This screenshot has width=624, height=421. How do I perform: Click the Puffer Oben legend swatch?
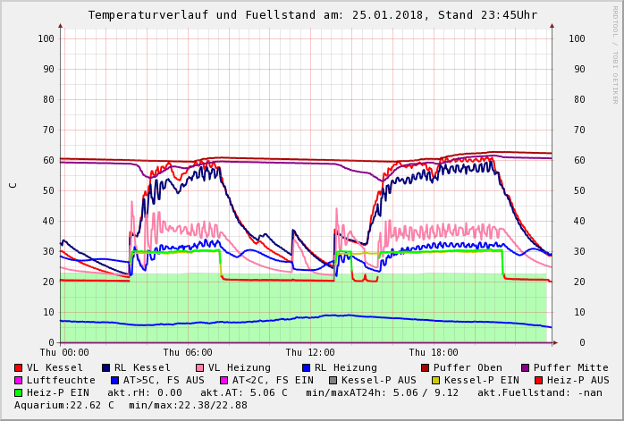[x=425, y=368]
